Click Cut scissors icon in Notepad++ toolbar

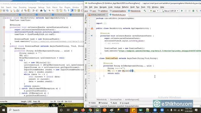(22, 10)
